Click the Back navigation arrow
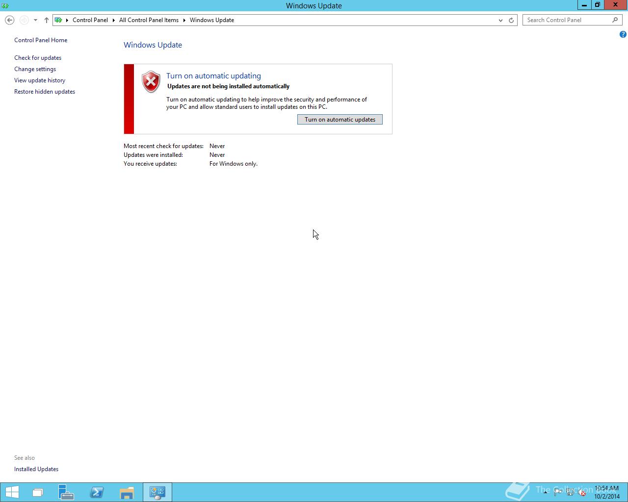The height and width of the screenshot is (502, 628). 9,20
